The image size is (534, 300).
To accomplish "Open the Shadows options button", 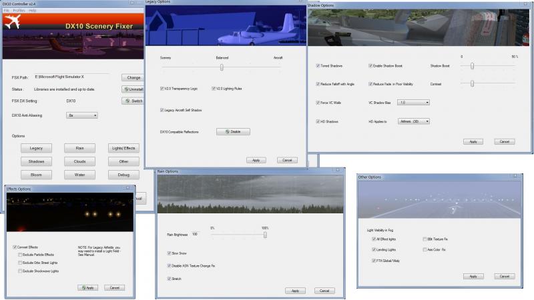I will point(36,161).
